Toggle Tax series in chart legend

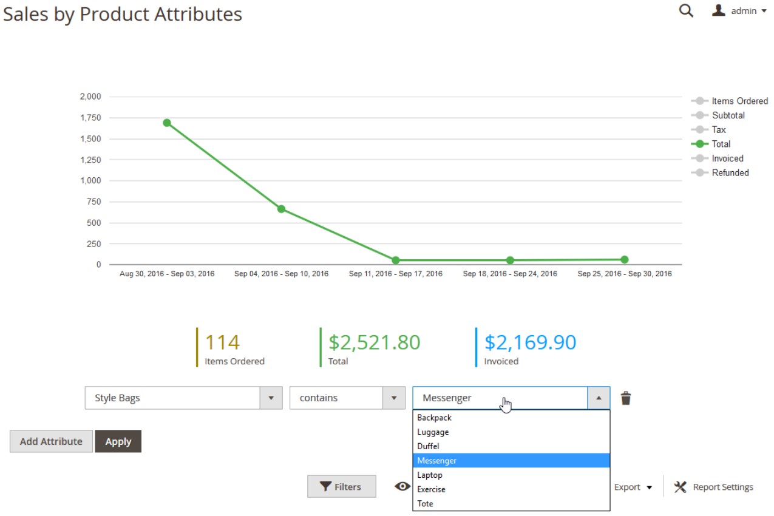point(718,129)
